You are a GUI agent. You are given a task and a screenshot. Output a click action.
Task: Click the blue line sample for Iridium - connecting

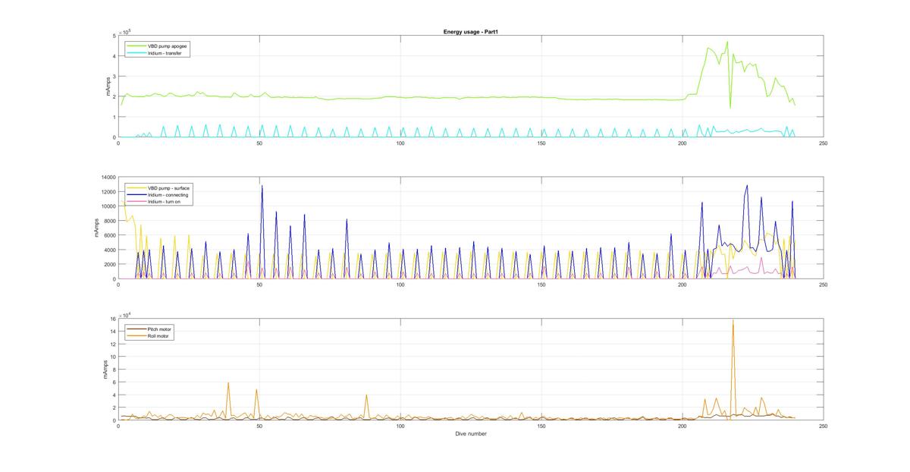tap(136, 194)
